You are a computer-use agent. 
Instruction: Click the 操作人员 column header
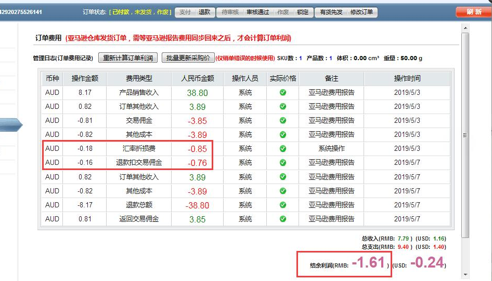(245, 78)
